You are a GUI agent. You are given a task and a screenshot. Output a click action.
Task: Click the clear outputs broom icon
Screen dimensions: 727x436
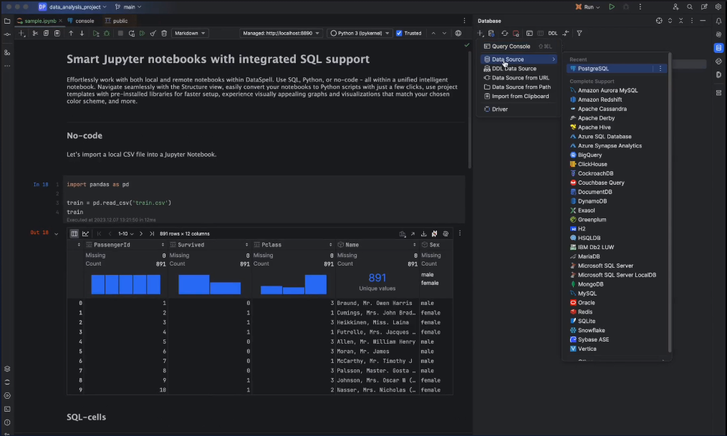[153, 34]
